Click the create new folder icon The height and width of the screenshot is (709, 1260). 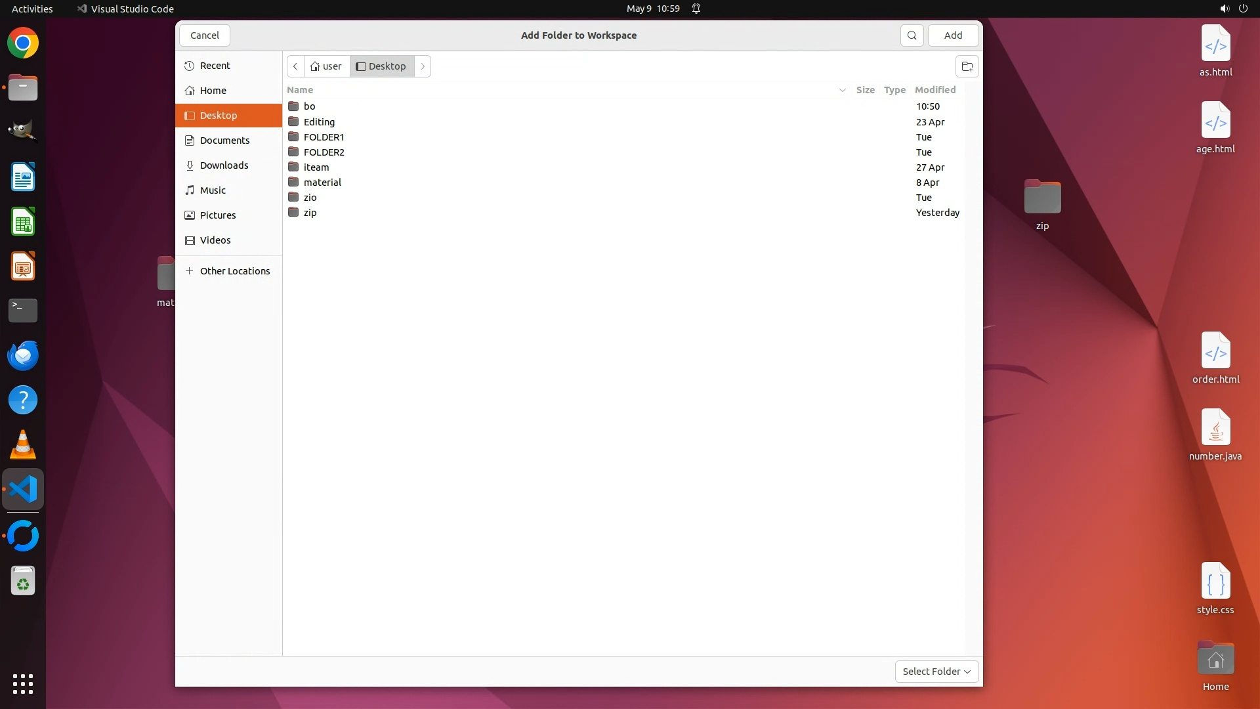tap(967, 66)
